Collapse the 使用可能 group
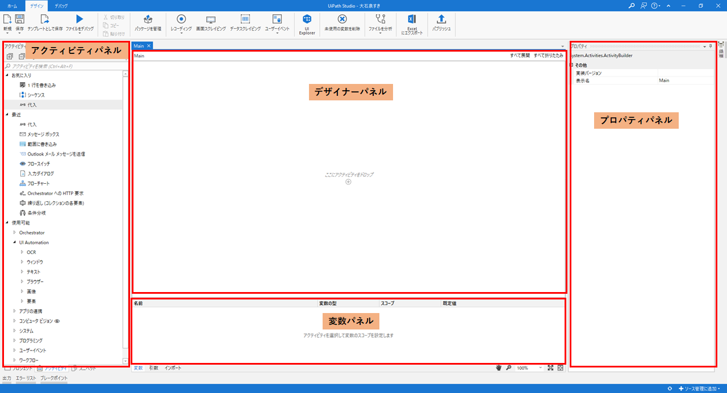The width and height of the screenshot is (727, 393). pos(7,223)
